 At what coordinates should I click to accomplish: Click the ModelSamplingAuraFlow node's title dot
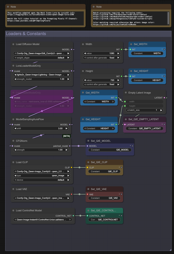pos(13,119)
